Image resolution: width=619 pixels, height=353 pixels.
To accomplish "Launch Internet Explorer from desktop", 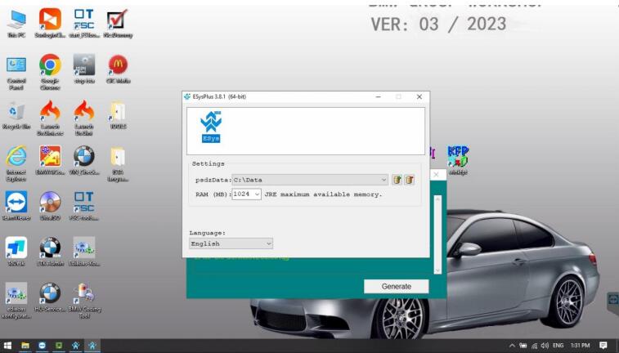I will [x=16, y=163].
